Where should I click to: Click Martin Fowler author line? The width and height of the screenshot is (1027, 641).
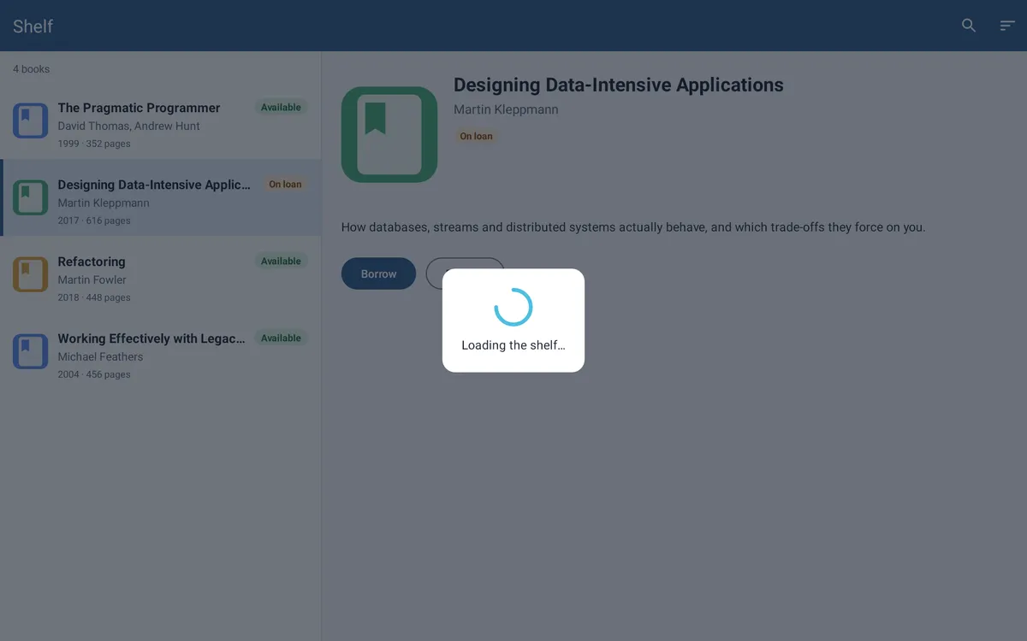point(92,279)
